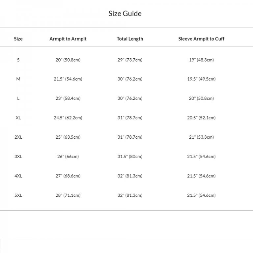Select the Sleeve Armpit to Cuff header
Viewport: 253px width, 253px height.
(x=201, y=39)
